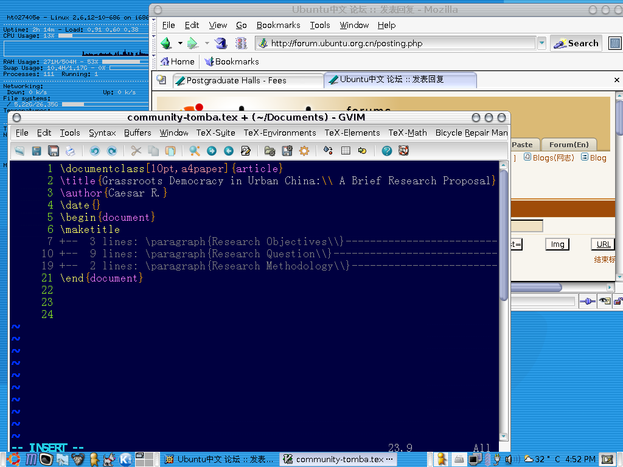The height and width of the screenshot is (467, 623).
Task: Click the Save All icon in GVIM toolbar
Action: [x=54, y=151]
